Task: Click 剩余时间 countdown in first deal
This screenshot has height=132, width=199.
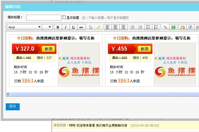Action: (x=31, y=69)
